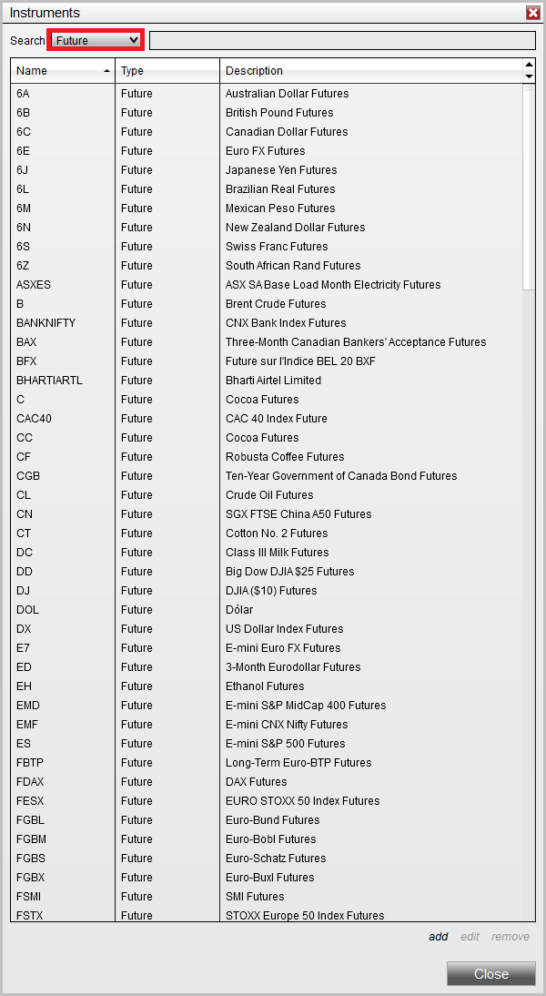Click the edit link below the list
Image resolution: width=546 pixels, height=996 pixels.
[470, 937]
